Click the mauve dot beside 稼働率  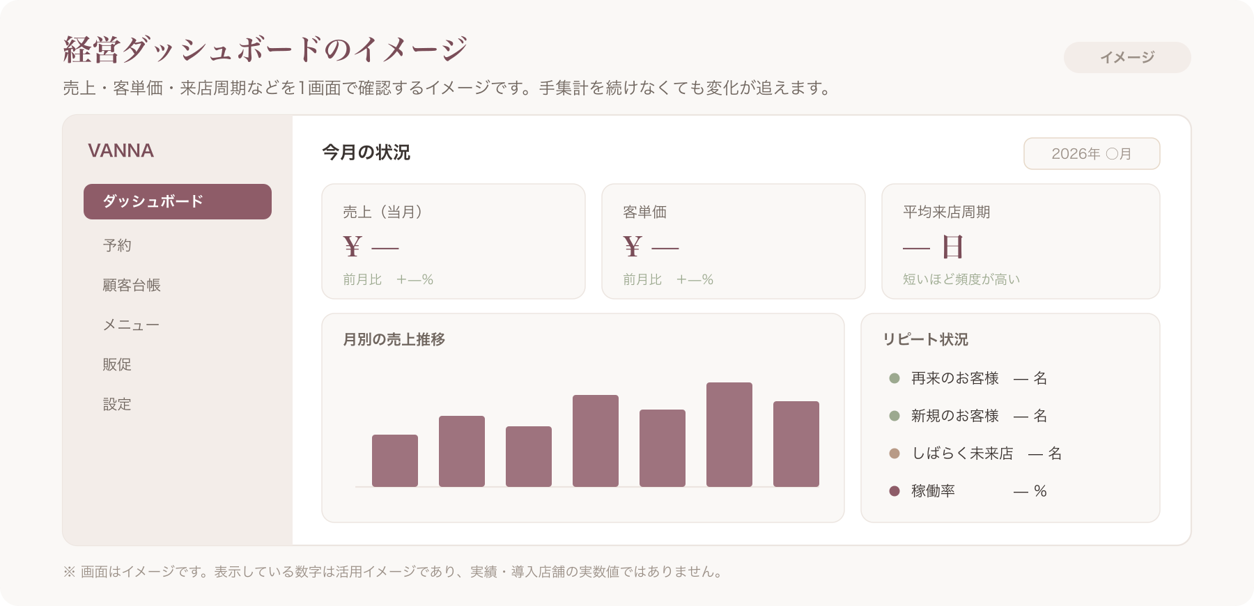tap(895, 491)
